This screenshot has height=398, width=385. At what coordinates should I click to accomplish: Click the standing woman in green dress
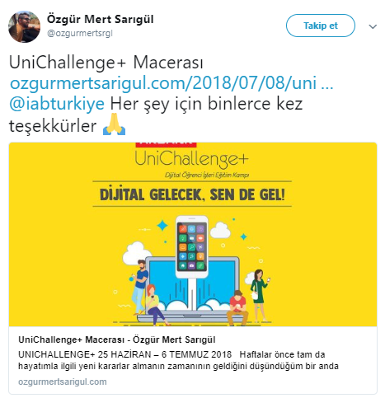(x=259, y=294)
